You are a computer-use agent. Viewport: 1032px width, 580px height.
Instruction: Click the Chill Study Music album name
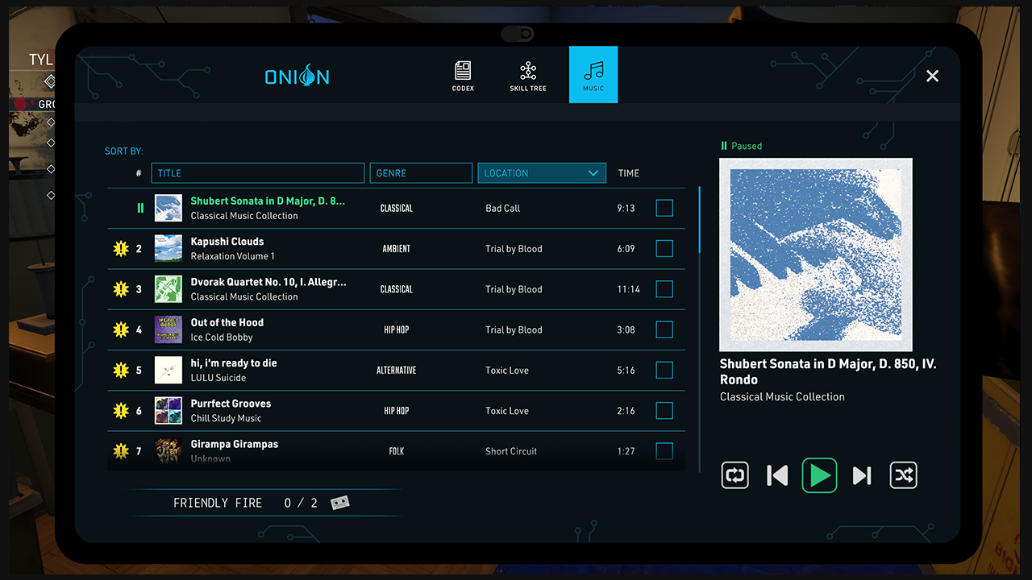pos(226,418)
